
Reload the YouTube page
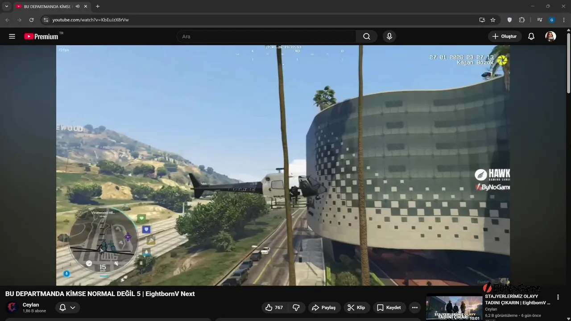(x=31, y=20)
